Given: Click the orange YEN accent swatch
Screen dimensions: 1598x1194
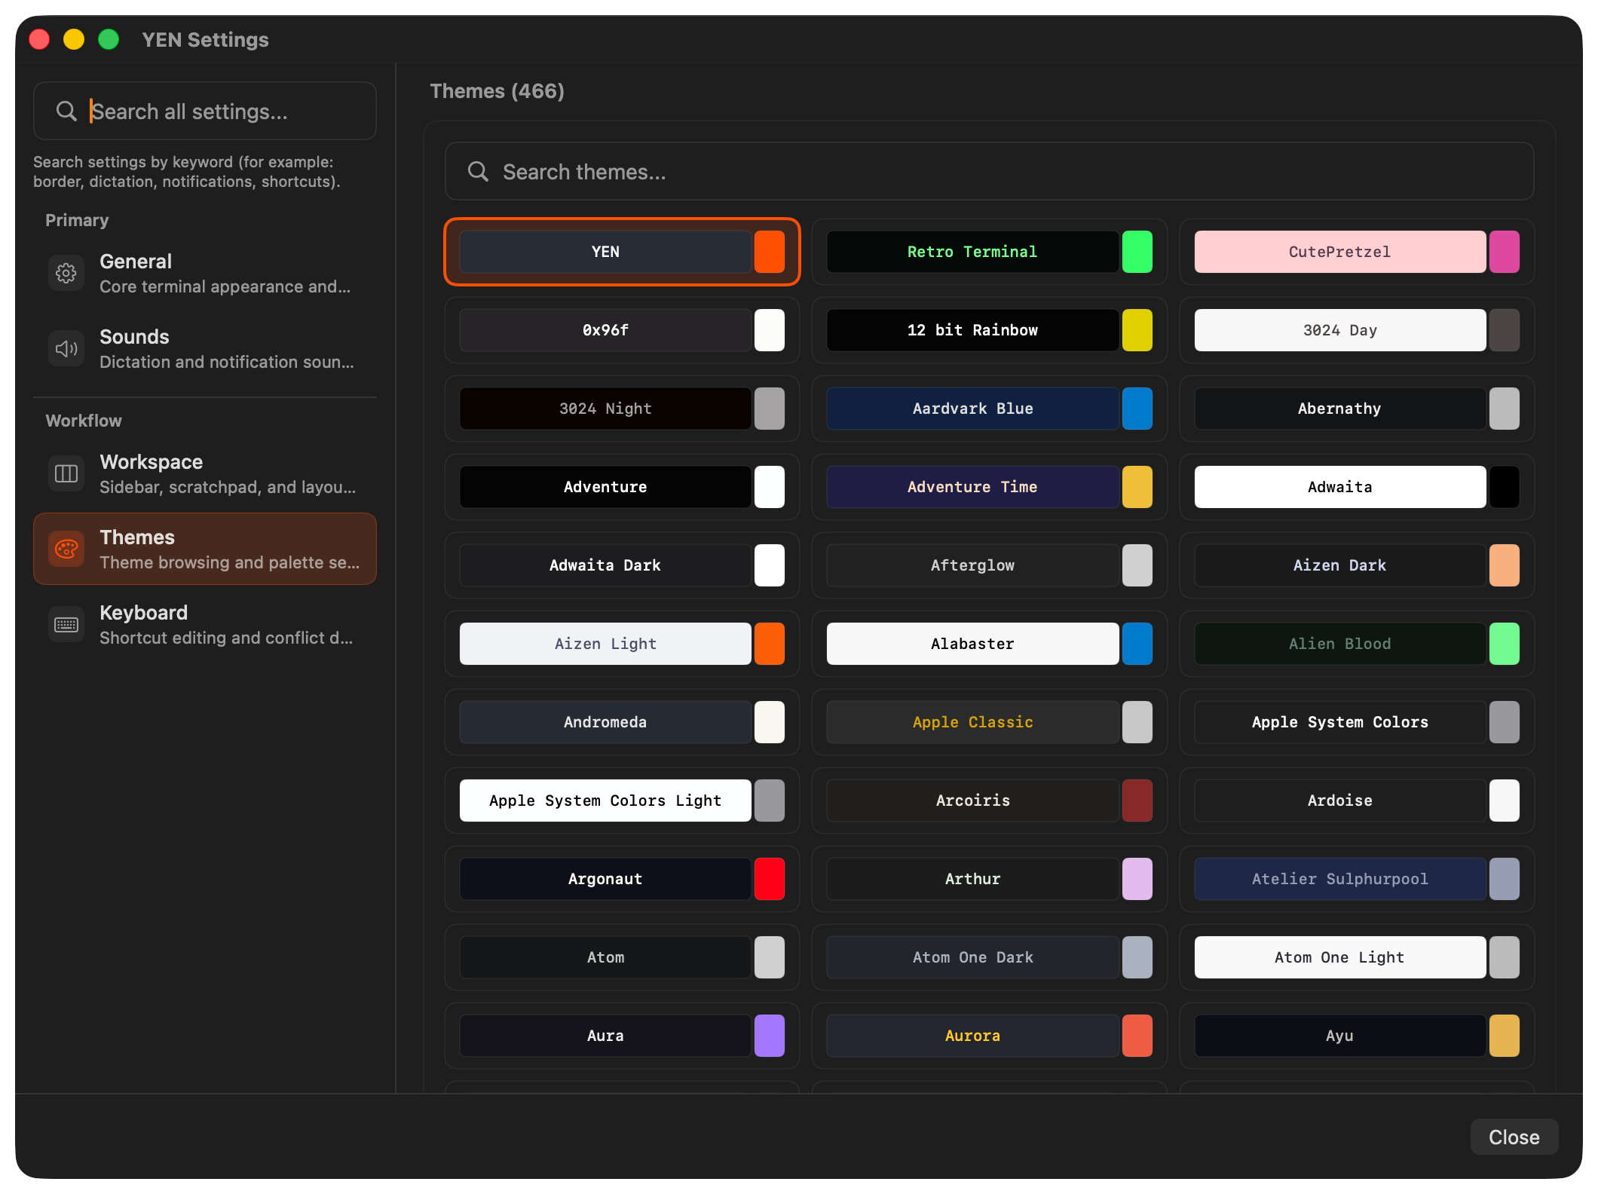Looking at the screenshot, I should (769, 252).
